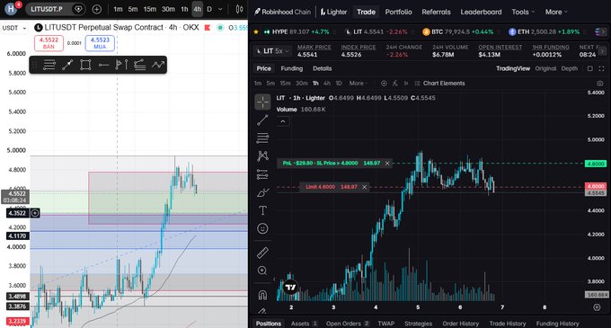The height and width of the screenshot is (328, 611).
Task: Click the TradingView logo on Lighter chart
Action: (290, 288)
